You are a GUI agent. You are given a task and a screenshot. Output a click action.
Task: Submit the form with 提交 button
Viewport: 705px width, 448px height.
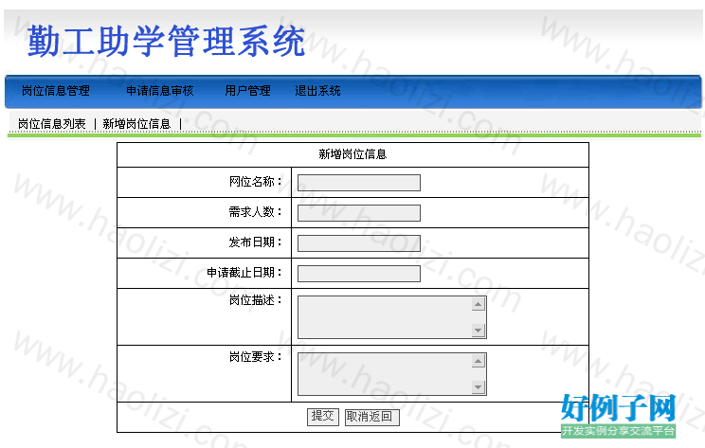323,417
